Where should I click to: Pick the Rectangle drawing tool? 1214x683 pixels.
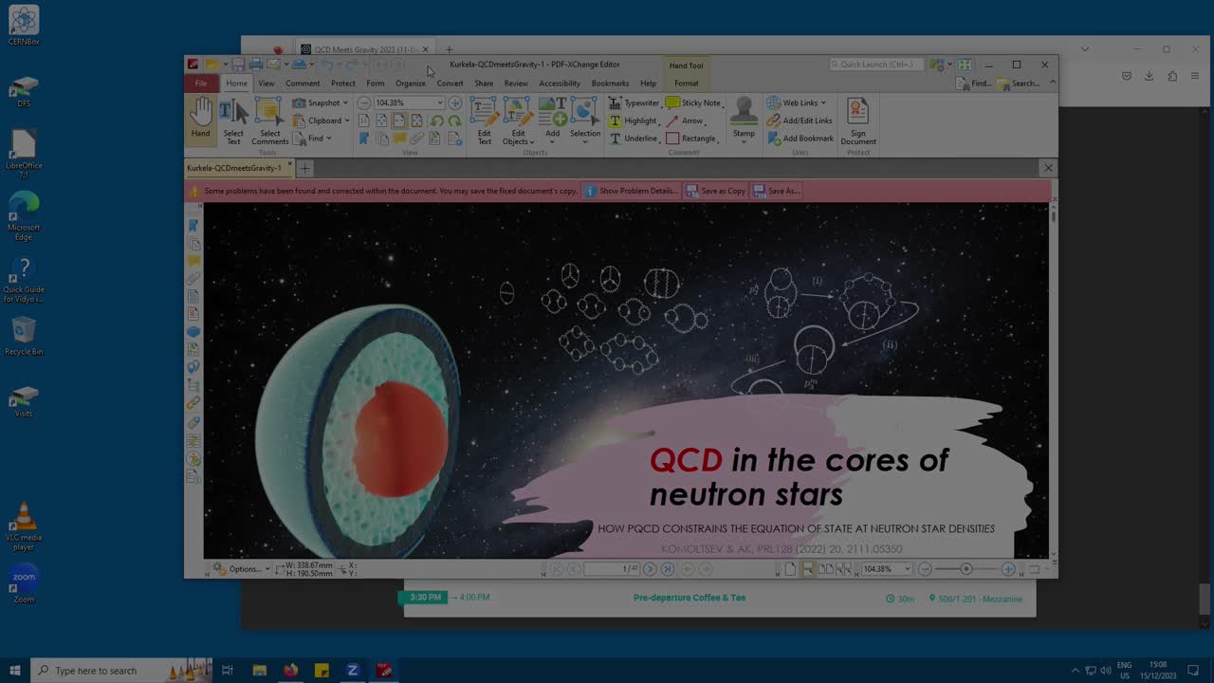[x=691, y=138]
